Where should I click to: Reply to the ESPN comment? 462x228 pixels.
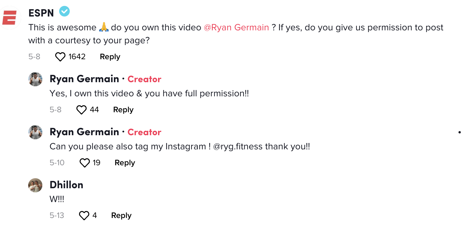[x=110, y=57]
